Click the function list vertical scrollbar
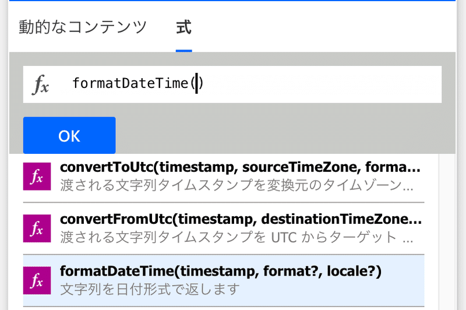 [447, 232]
